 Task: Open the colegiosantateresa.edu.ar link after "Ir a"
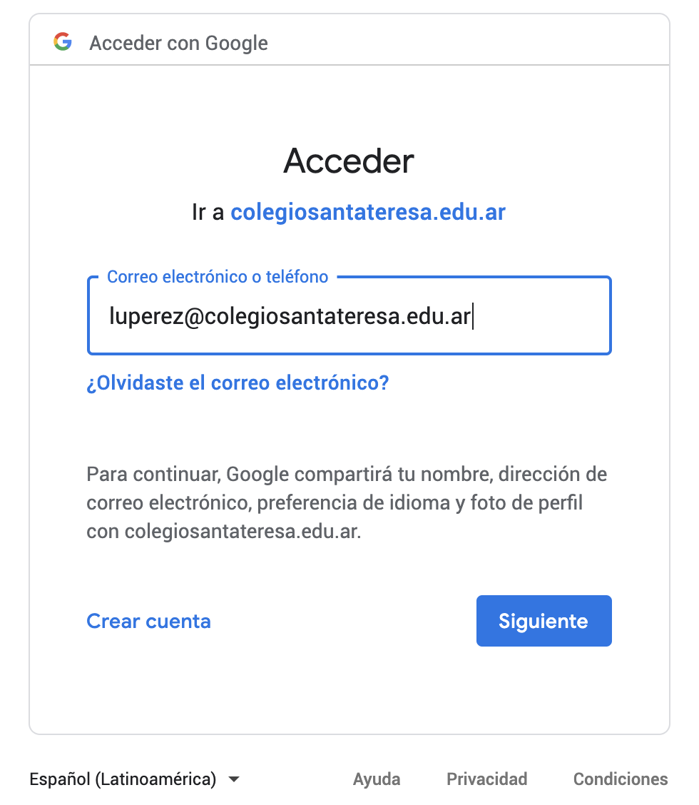(367, 212)
